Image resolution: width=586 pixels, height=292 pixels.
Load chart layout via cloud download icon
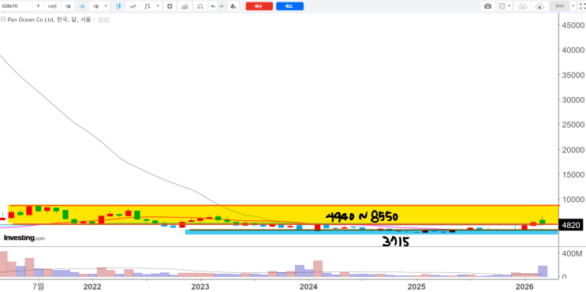[523, 6]
